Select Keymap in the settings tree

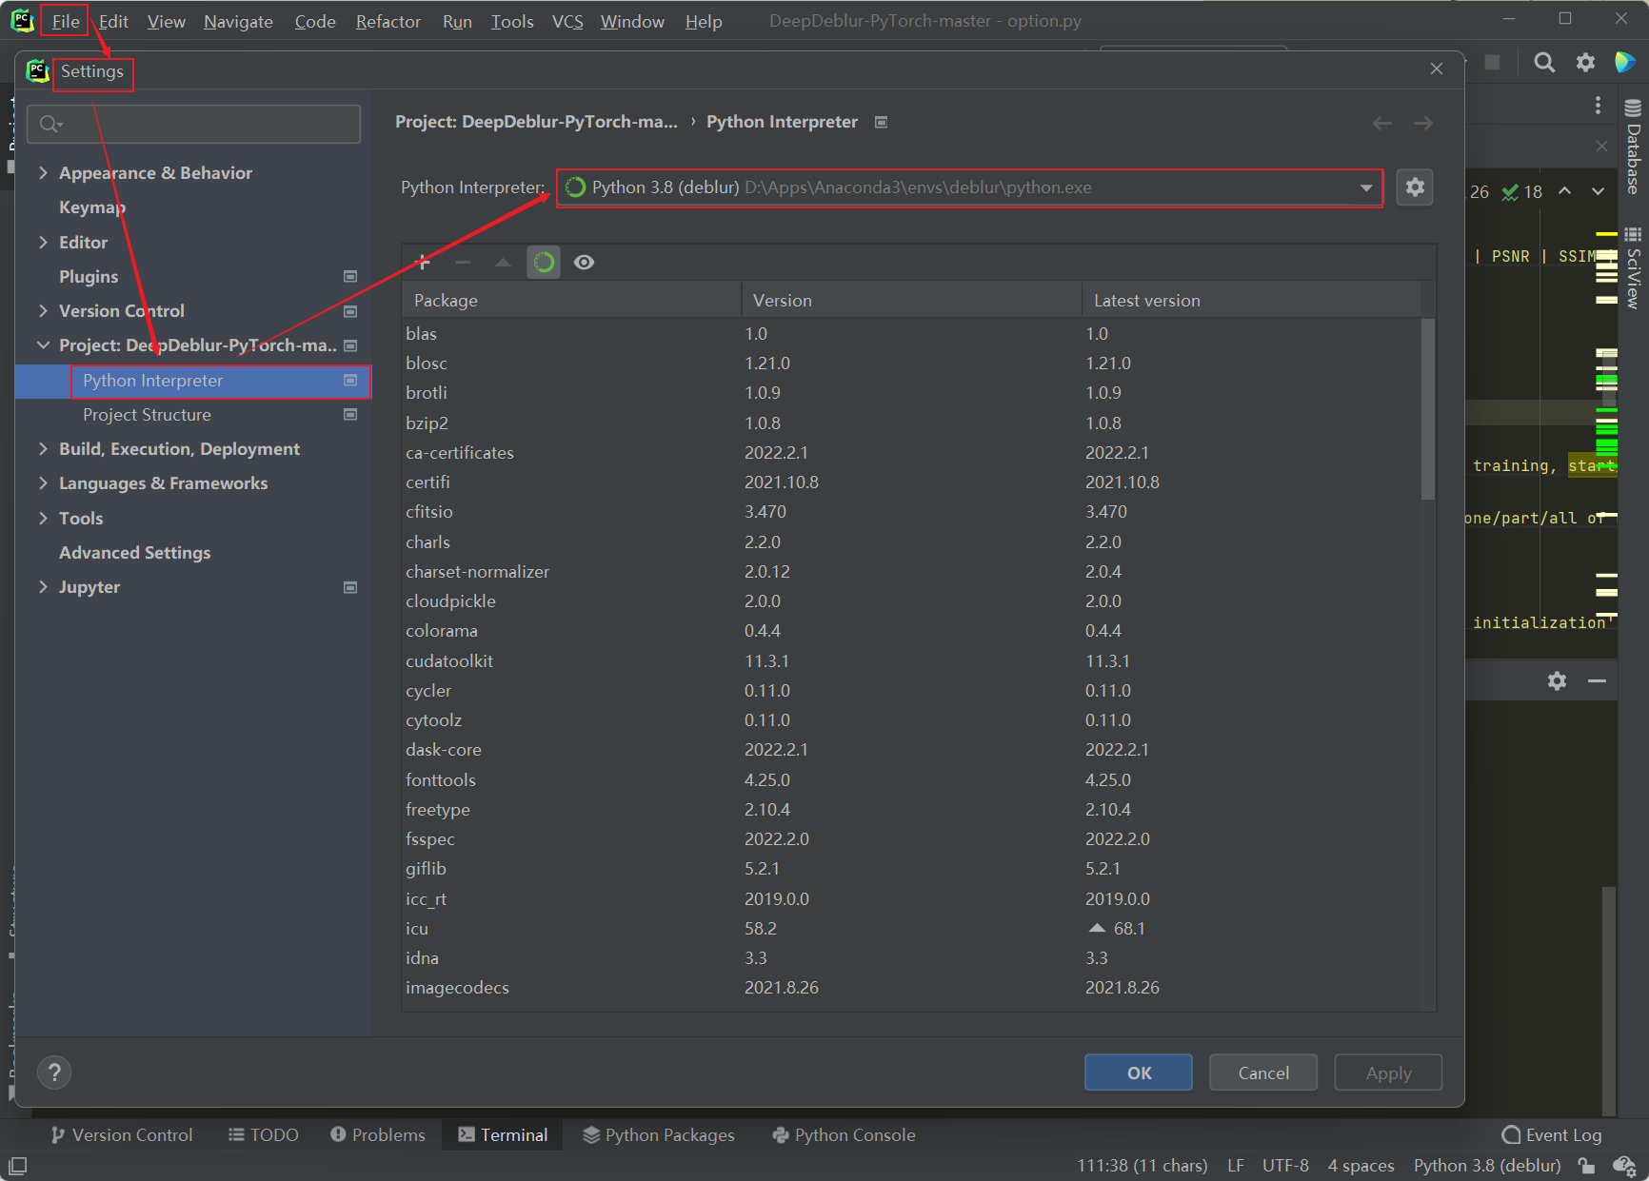coord(92,207)
